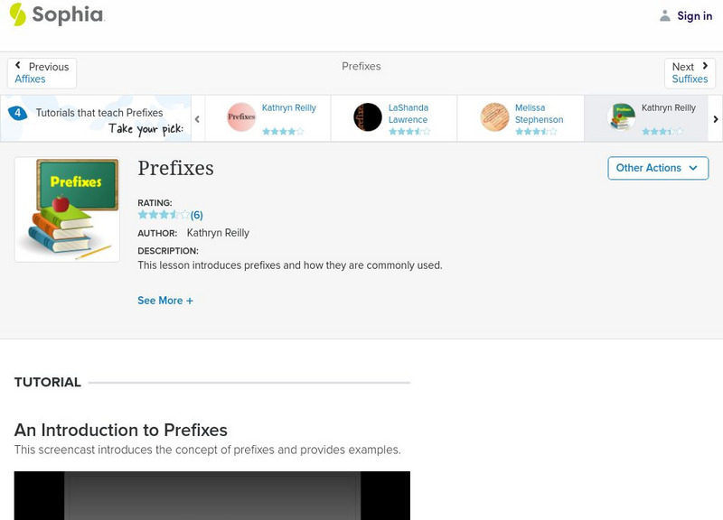Click the screencast video player area
723x520 pixels.
211,495
